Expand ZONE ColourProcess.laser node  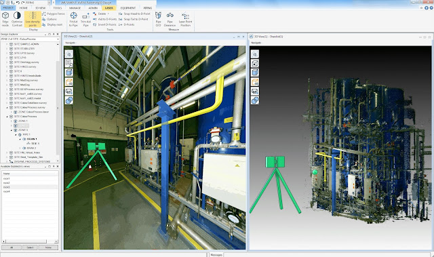[x=12, y=112]
